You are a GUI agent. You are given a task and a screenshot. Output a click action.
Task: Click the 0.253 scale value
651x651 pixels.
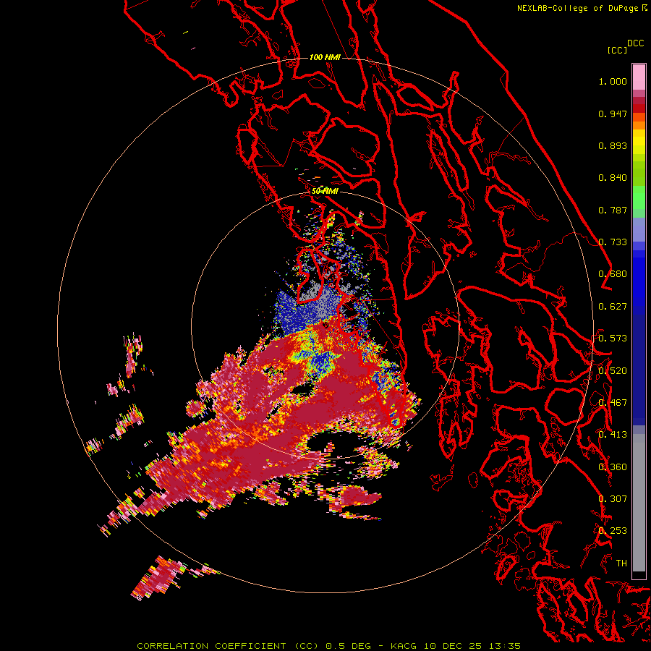coord(613,531)
